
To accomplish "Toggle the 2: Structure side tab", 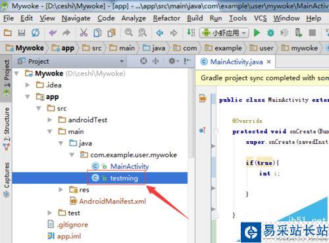I will 7,129.
